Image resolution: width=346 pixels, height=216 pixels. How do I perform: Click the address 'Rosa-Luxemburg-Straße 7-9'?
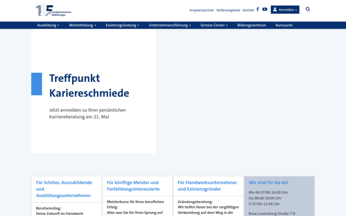pos(272,213)
